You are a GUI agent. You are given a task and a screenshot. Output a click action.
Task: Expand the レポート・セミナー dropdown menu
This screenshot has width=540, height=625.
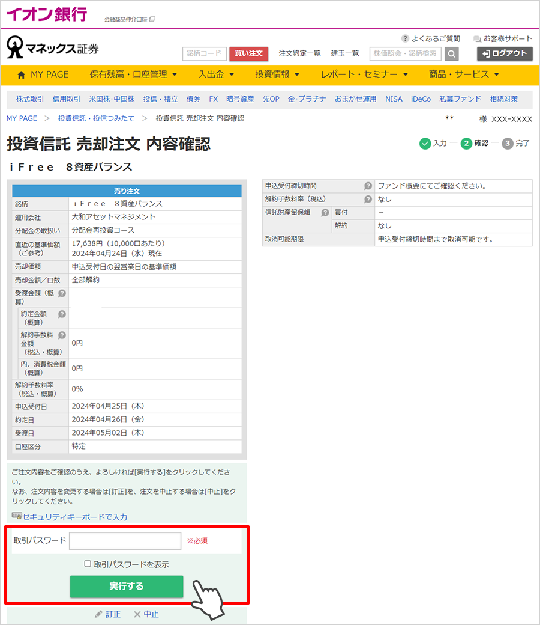(364, 75)
